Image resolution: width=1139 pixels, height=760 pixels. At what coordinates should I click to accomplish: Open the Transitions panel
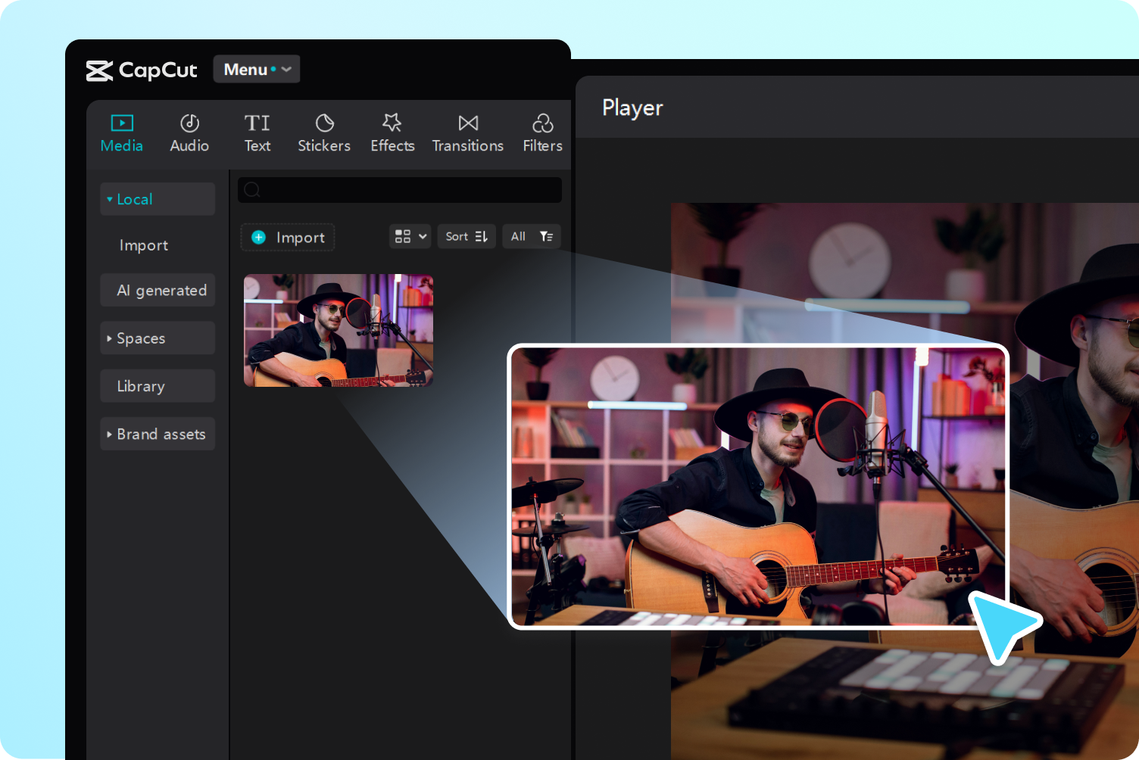467,132
